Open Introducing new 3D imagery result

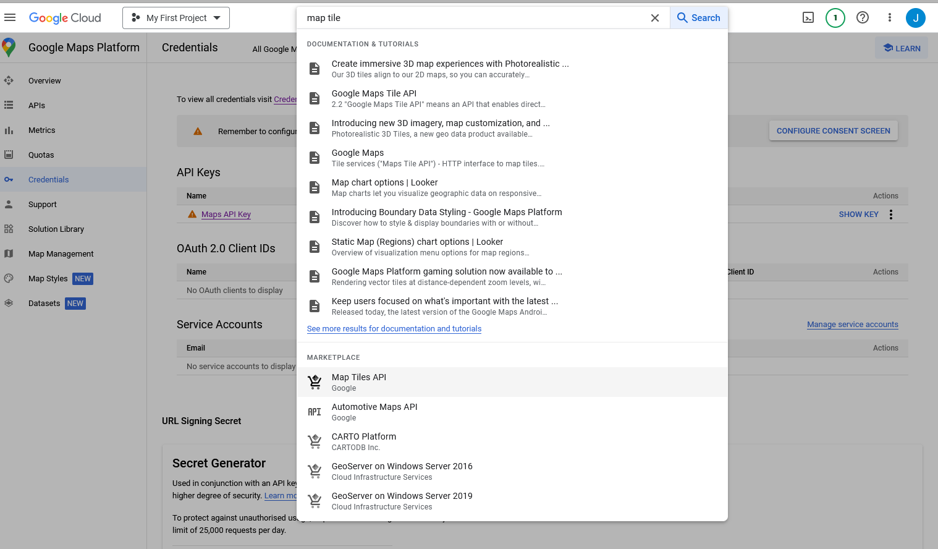(512, 128)
